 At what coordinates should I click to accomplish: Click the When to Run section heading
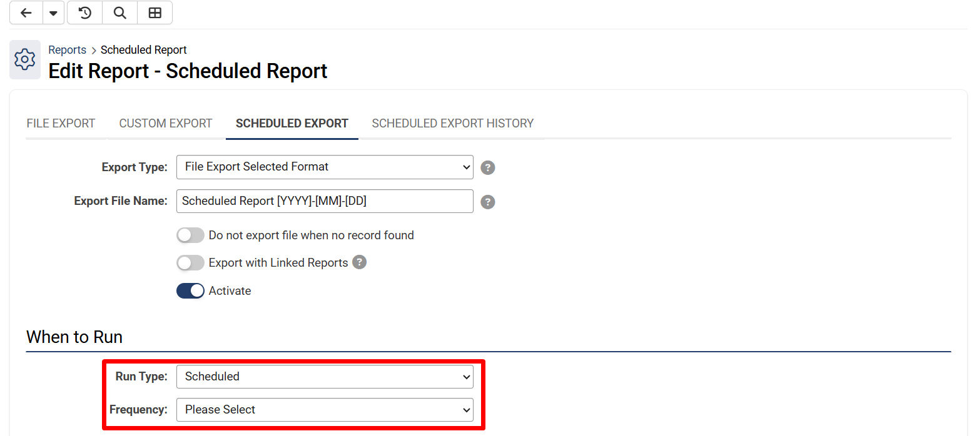(x=74, y=337)
